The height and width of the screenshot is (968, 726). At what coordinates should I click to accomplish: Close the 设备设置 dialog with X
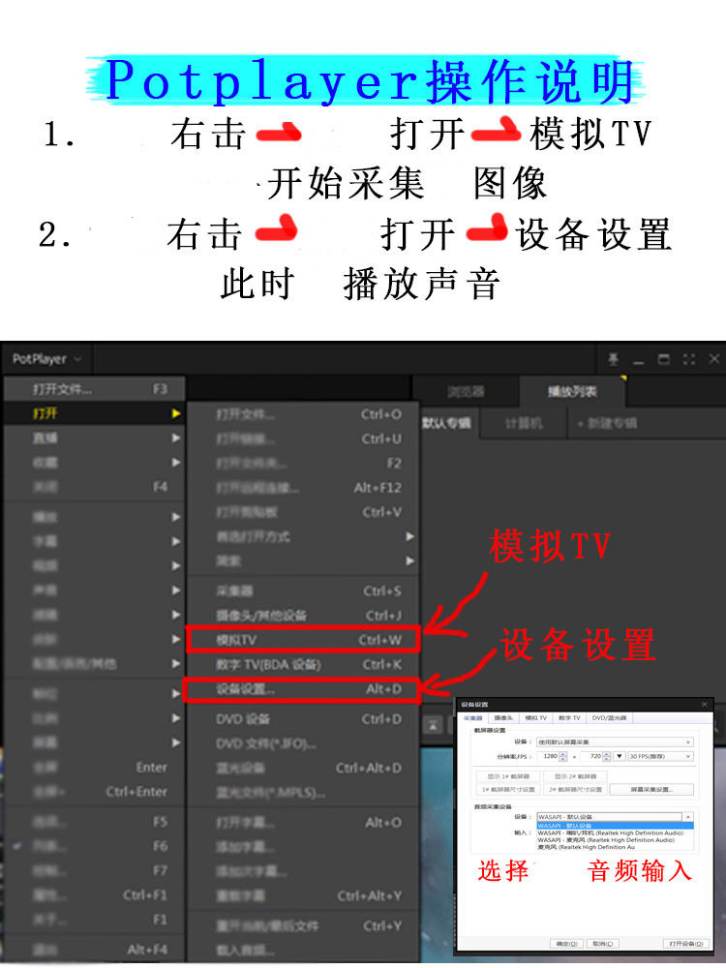705,704
